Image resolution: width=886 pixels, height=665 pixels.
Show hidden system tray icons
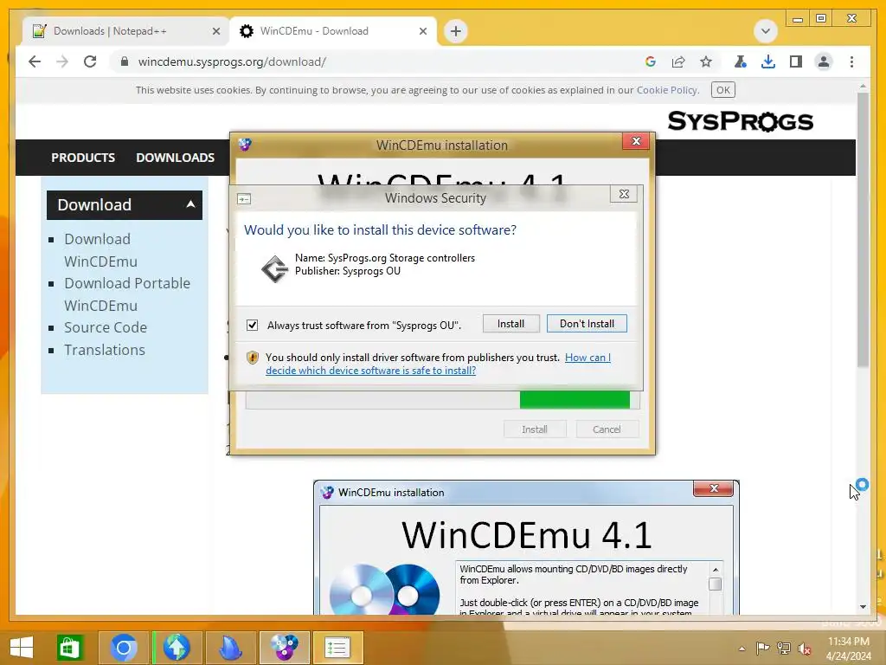(742, 648)
